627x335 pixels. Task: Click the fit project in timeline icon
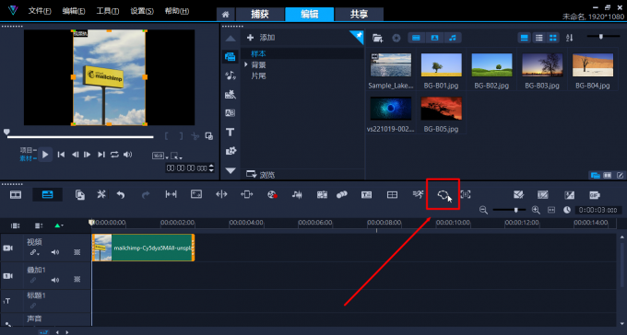(x=551, y=210)
